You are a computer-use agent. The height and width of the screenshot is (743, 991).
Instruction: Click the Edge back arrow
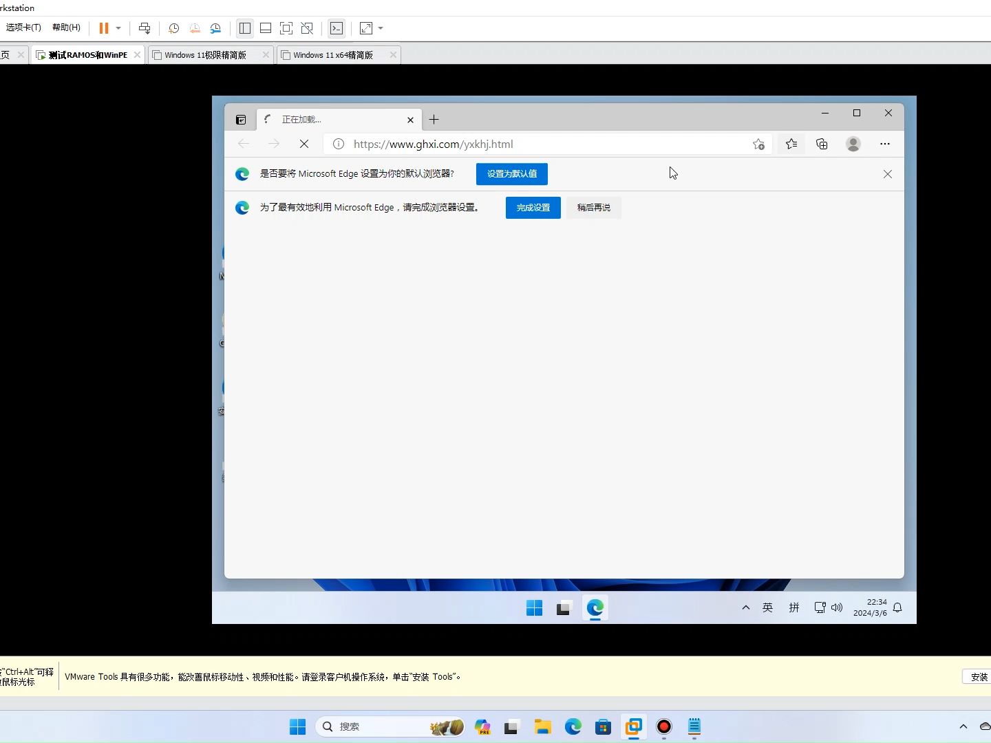(244, 144)
